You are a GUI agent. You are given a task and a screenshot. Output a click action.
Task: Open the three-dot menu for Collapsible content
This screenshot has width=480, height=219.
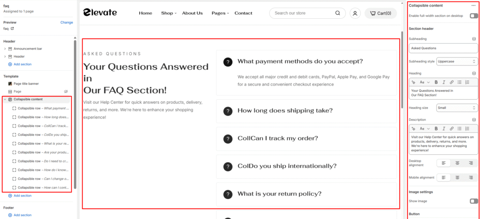473,6
